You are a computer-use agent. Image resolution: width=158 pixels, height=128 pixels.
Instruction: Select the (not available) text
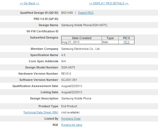coord(70,113)
